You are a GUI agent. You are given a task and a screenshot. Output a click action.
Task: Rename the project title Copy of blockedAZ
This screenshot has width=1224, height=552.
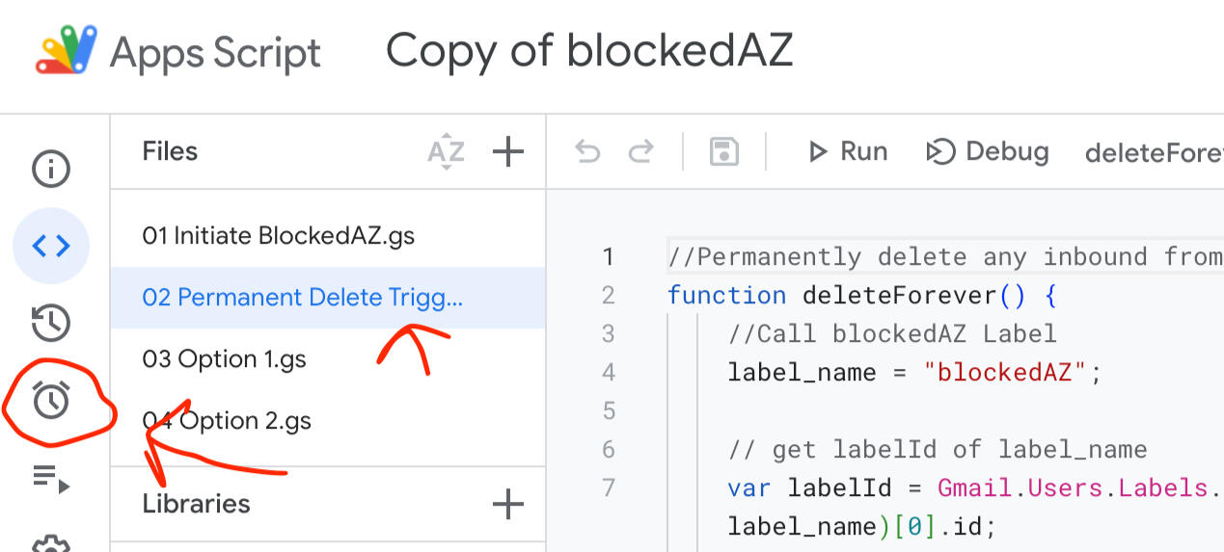[589, 51]
